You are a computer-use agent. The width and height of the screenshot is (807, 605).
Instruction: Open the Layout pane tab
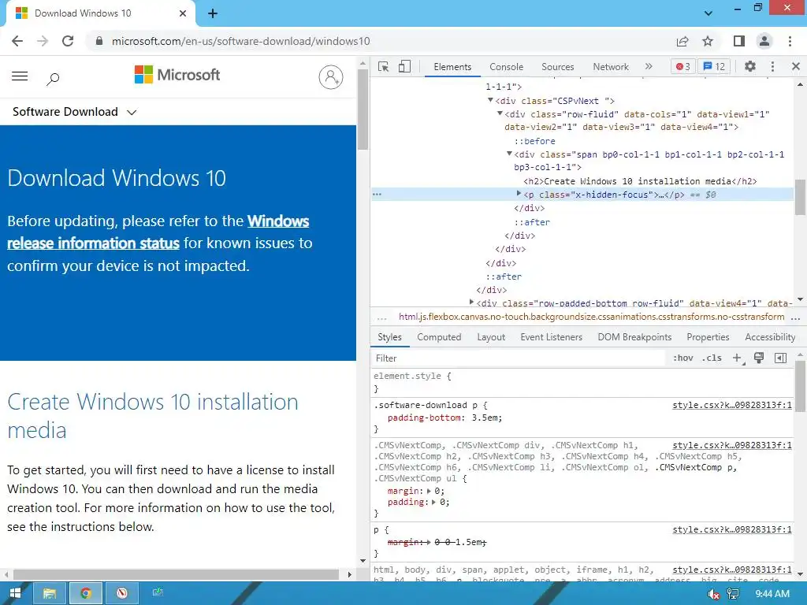click(x=490, y=337)
